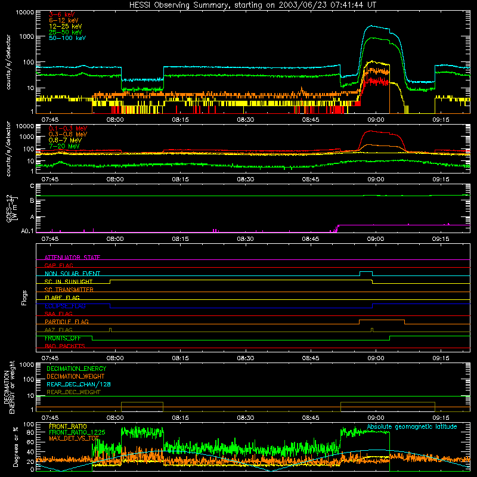Click the 10000 tick of the keV count panel
This screenshot has height=477, width=477.
pos(25,13)
